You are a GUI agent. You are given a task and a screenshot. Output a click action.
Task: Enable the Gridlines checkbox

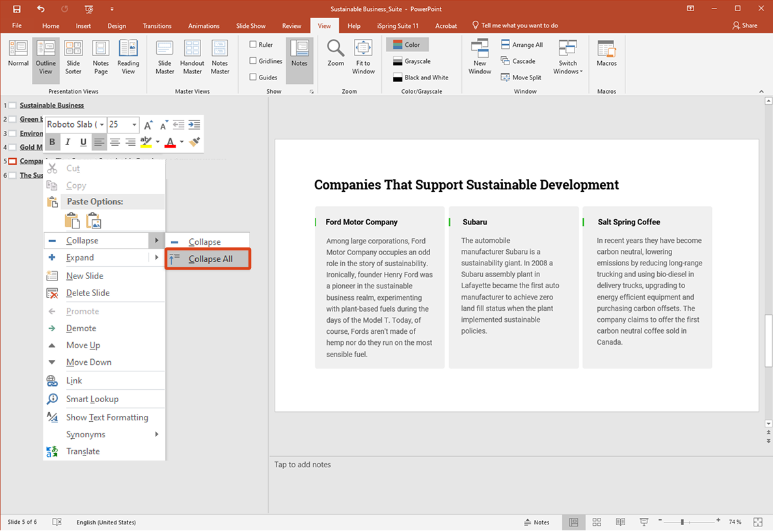pos(253,61)
